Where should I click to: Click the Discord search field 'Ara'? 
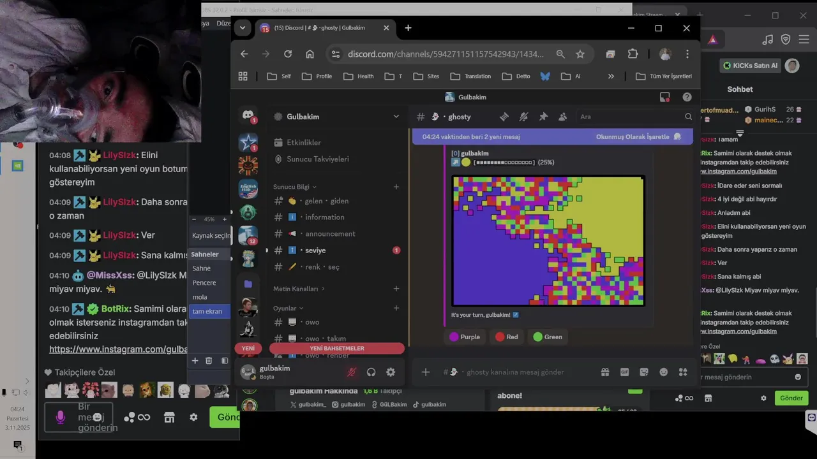635,117
